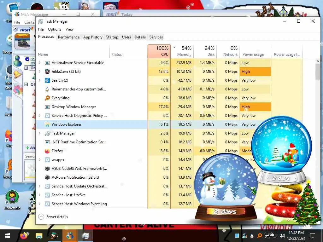Open the File menu in Task Manager
Screen dimensions: 323x242
[41, 29]
